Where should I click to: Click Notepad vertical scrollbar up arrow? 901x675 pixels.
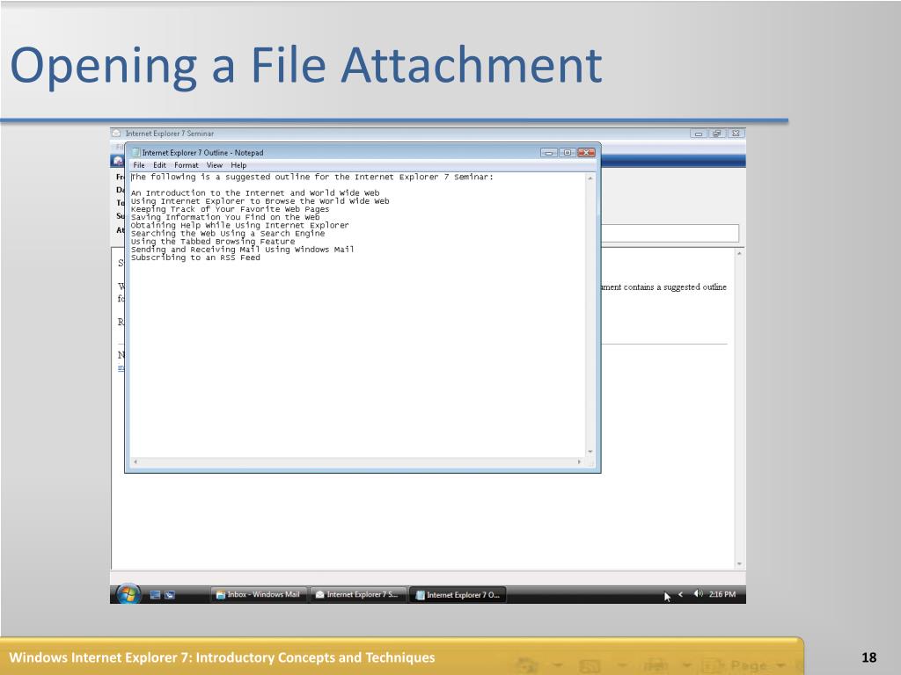(590, 178)
